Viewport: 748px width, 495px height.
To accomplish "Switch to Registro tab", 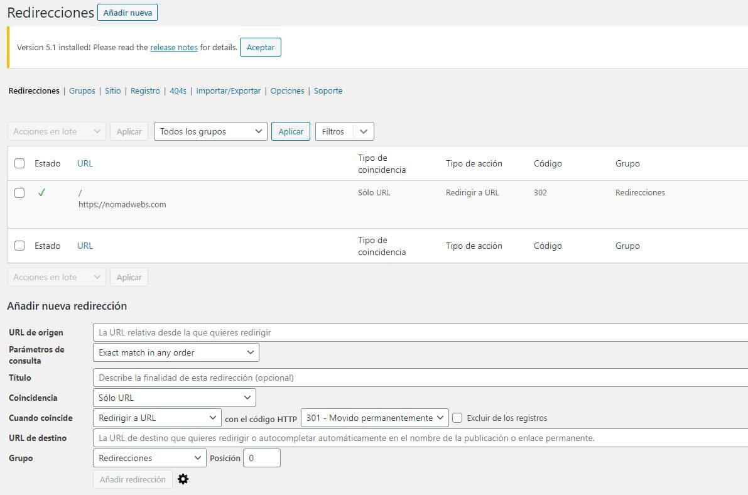I will tap(145, 90).
